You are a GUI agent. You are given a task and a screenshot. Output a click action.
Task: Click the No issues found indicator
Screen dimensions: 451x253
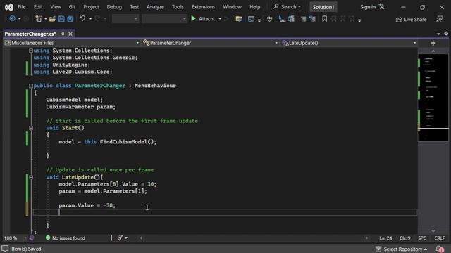[66, 238]
